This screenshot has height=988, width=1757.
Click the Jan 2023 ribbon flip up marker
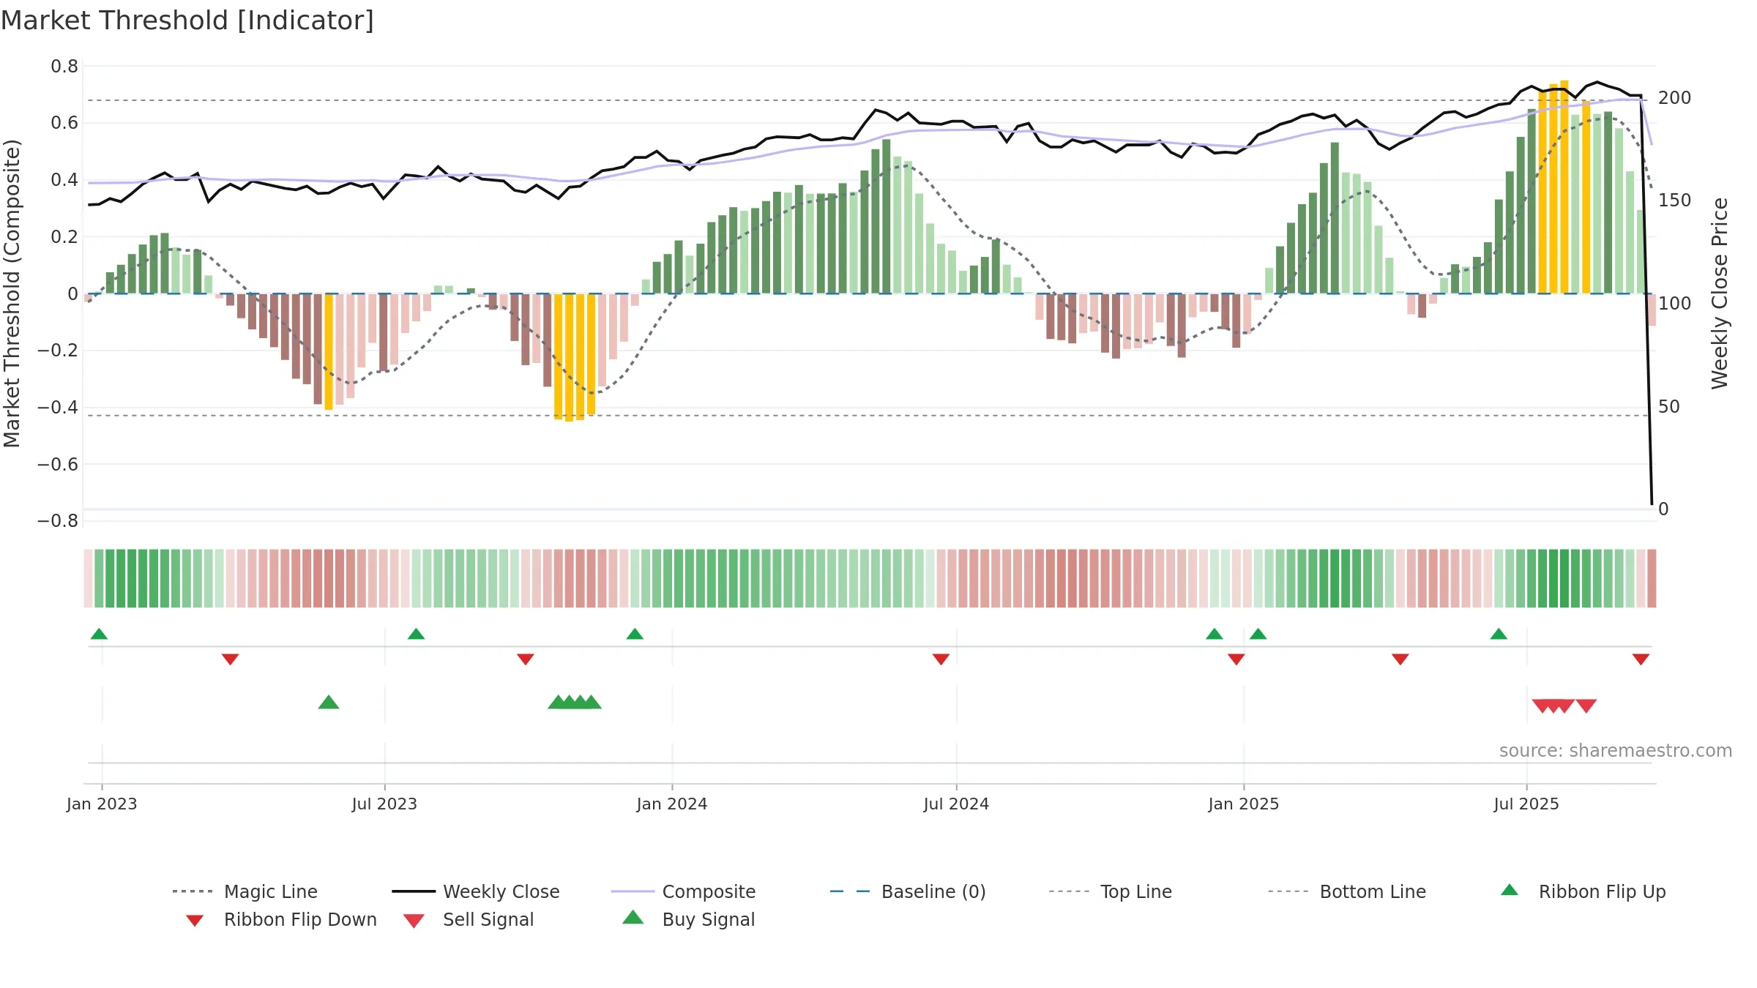pos(99,634)
